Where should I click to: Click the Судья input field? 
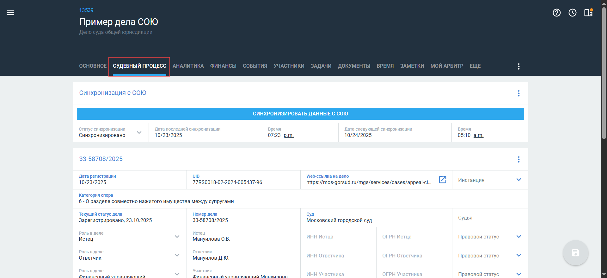point(490,218)
